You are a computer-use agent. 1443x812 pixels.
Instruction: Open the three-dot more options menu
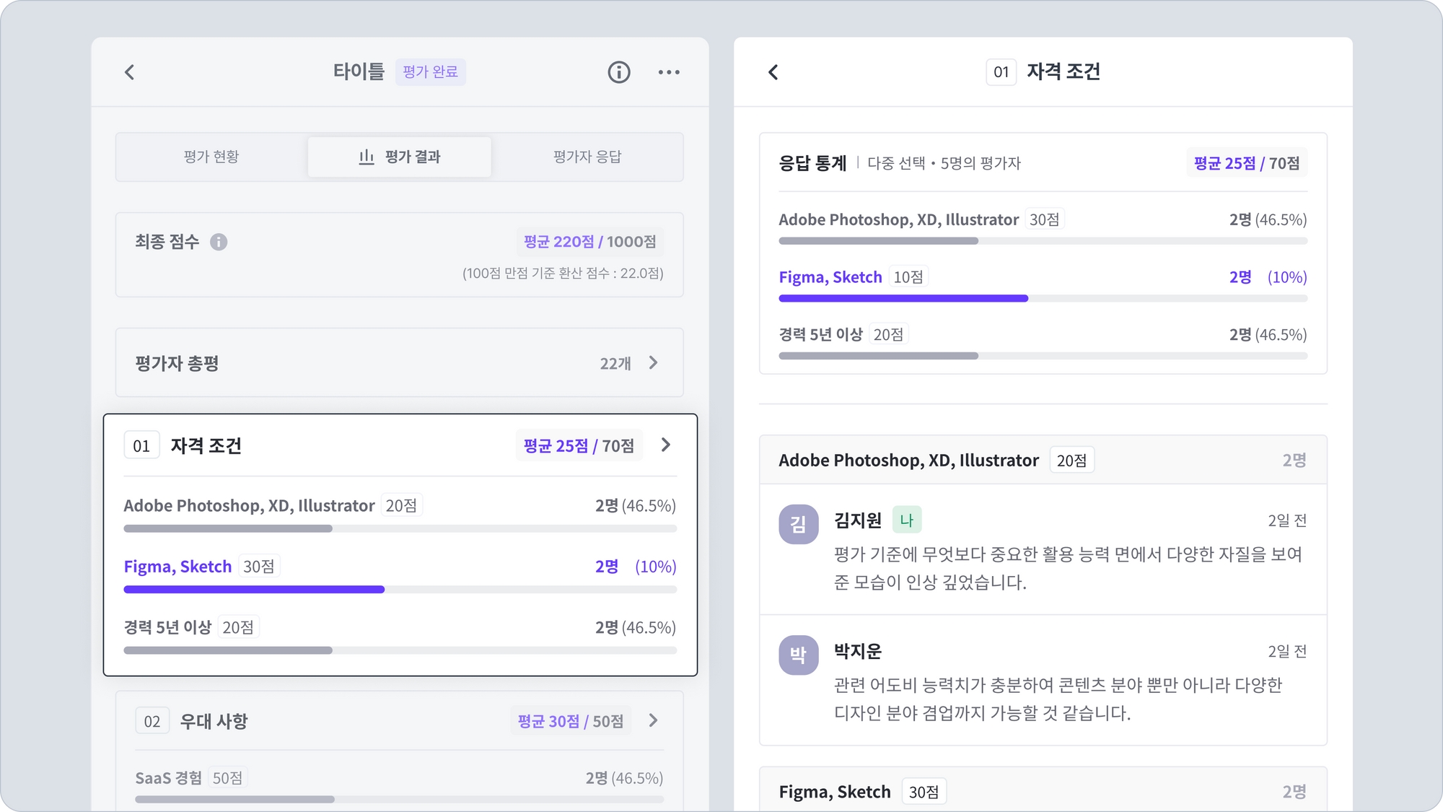click(669, 72)
